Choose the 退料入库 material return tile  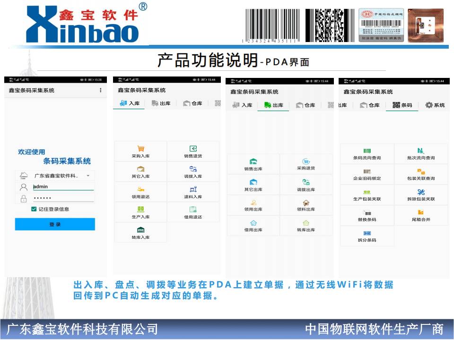tap(193, 192)
